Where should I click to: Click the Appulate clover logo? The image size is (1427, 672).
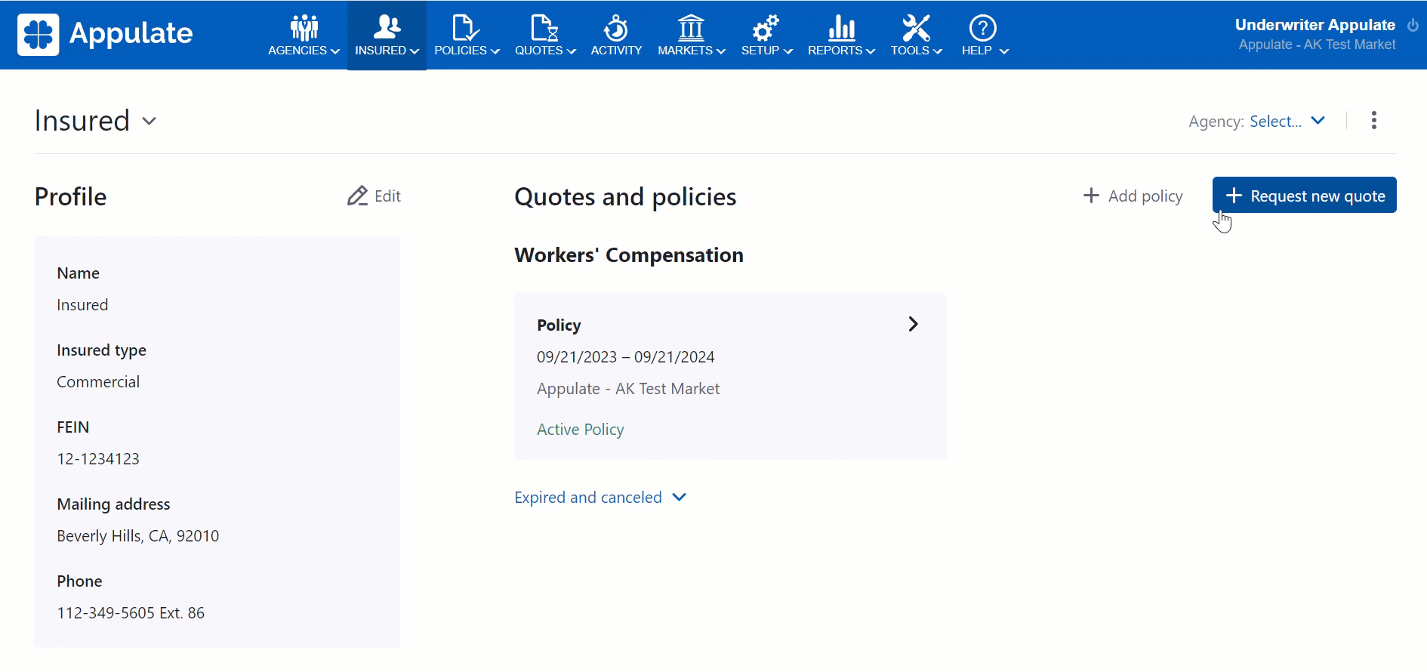coord(39,34)
